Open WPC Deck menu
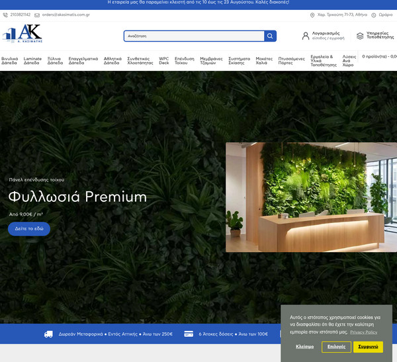The image size is (397, 362). click(164, 61)
